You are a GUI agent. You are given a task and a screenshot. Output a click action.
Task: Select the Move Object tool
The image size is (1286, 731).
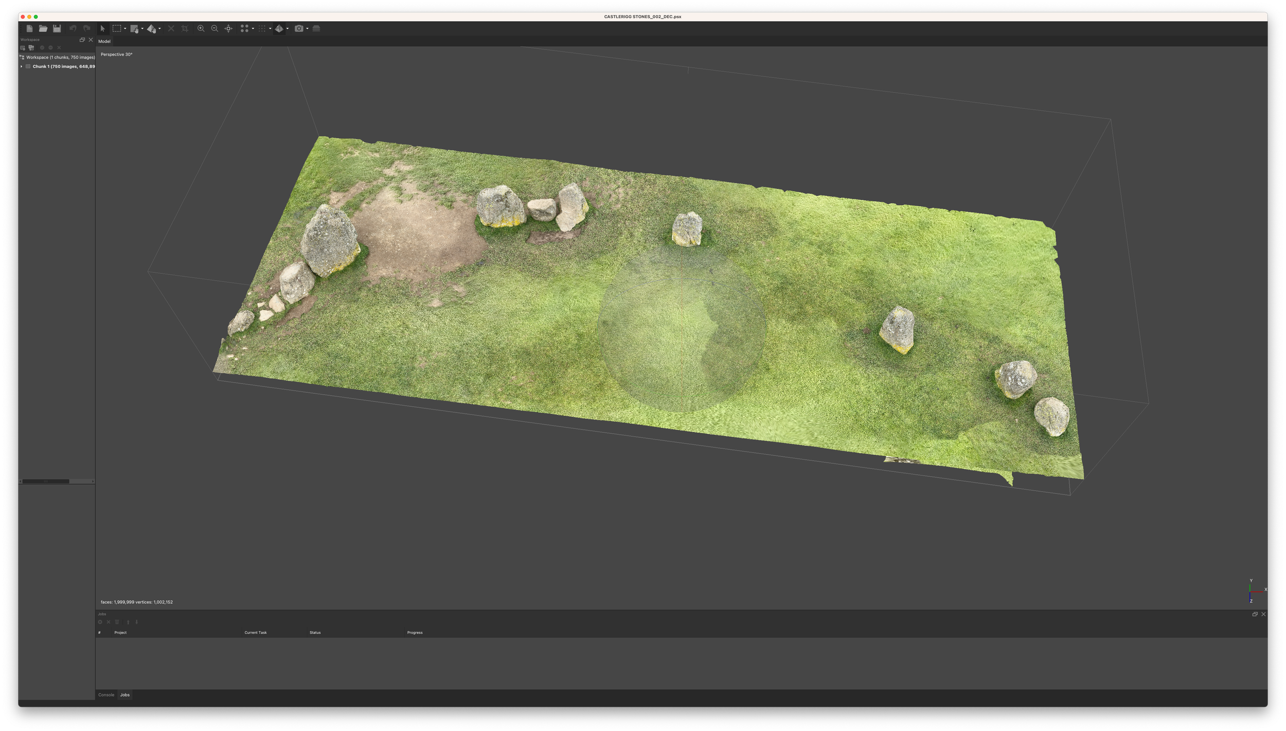[x=151, y=29]
